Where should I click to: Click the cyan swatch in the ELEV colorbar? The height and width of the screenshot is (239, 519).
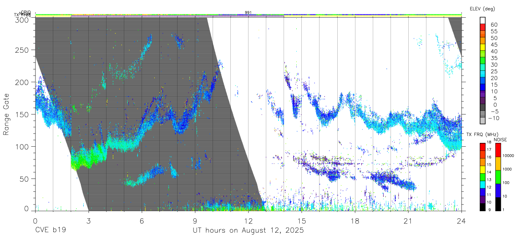coord(483,74)
